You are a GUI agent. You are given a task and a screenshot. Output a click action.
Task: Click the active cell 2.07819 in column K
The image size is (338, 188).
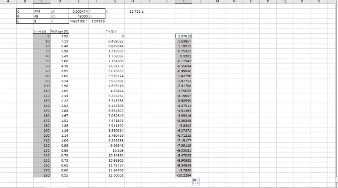point(184,36)
